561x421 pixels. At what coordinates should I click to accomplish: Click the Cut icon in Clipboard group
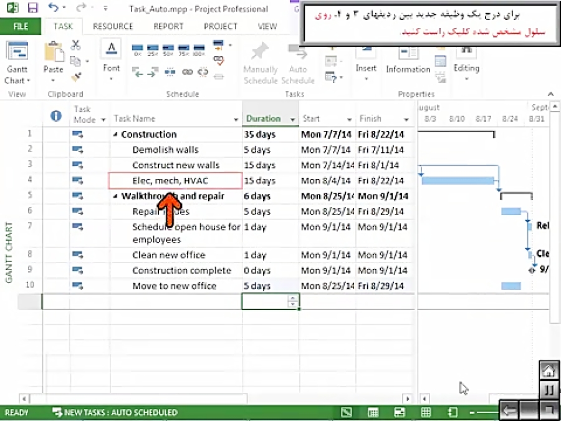[75, 45]
